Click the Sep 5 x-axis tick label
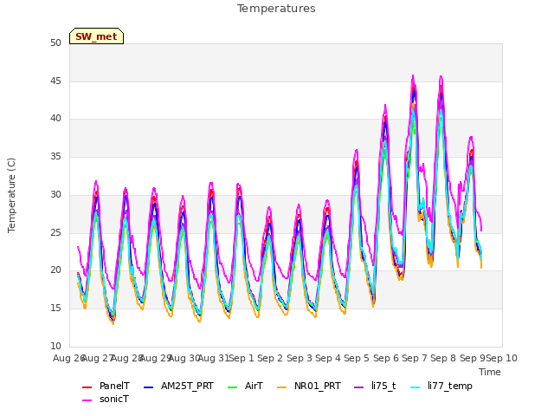Viewport: 554px width, 416px height. tap(357, 358)
